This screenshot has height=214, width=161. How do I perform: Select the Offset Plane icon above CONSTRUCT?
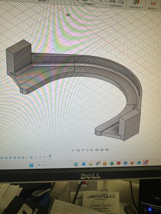(x=136, y=2)
